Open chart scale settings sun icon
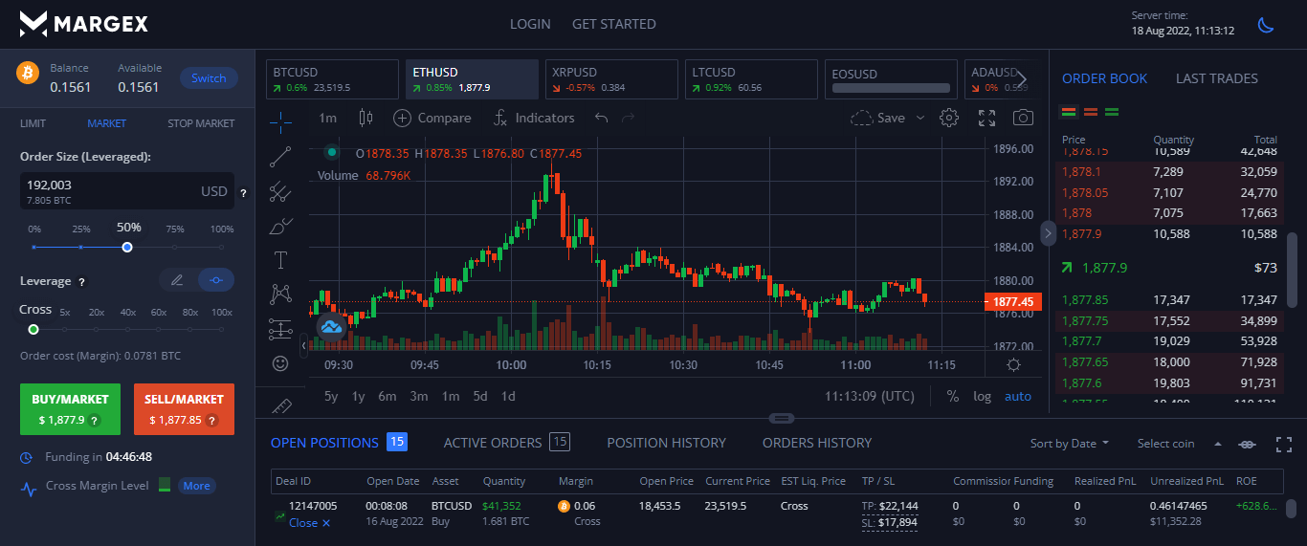The height and width of the screenshot is (546, 1307). tap(1013, 364)
